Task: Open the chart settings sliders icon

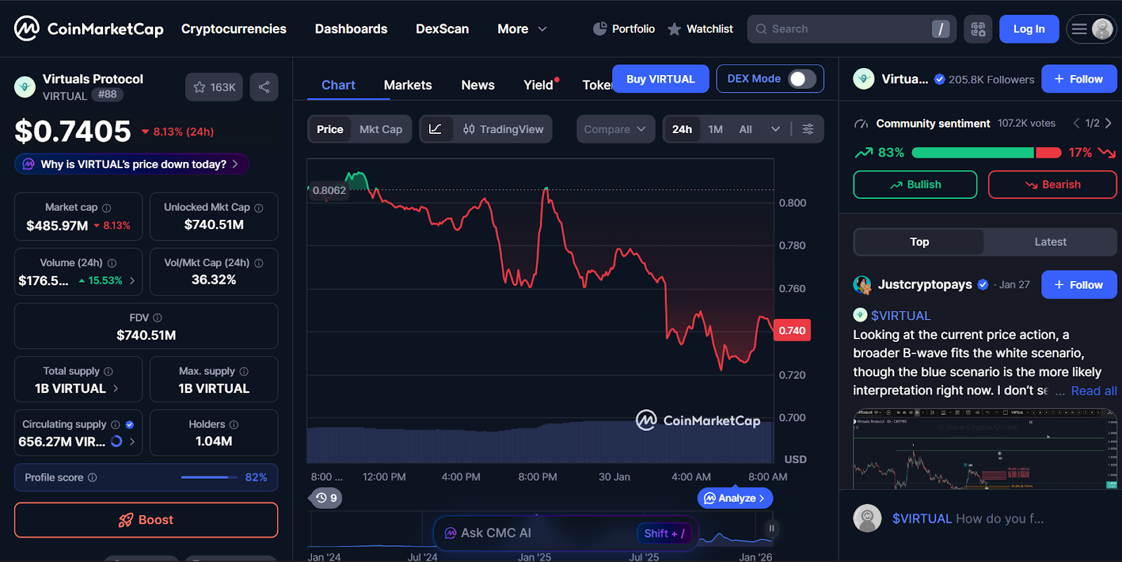Action: tap(808, 129)
